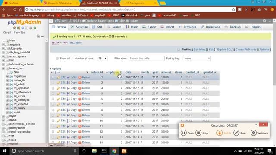Click the Cortana microphone icon
Viewport: 276px width, 155px height.
tap(75, 151)
